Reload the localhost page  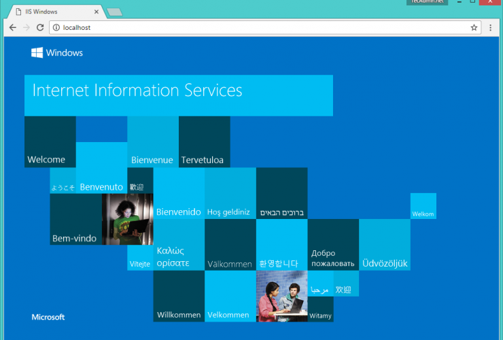(40, 28)
